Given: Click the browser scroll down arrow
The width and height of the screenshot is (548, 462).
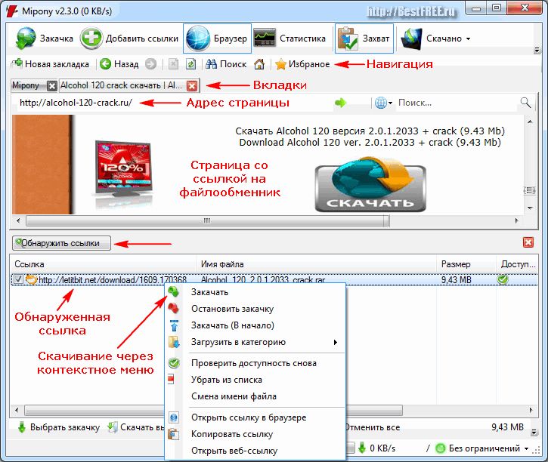Looking at the screenshot, I should tap(530, 208).
